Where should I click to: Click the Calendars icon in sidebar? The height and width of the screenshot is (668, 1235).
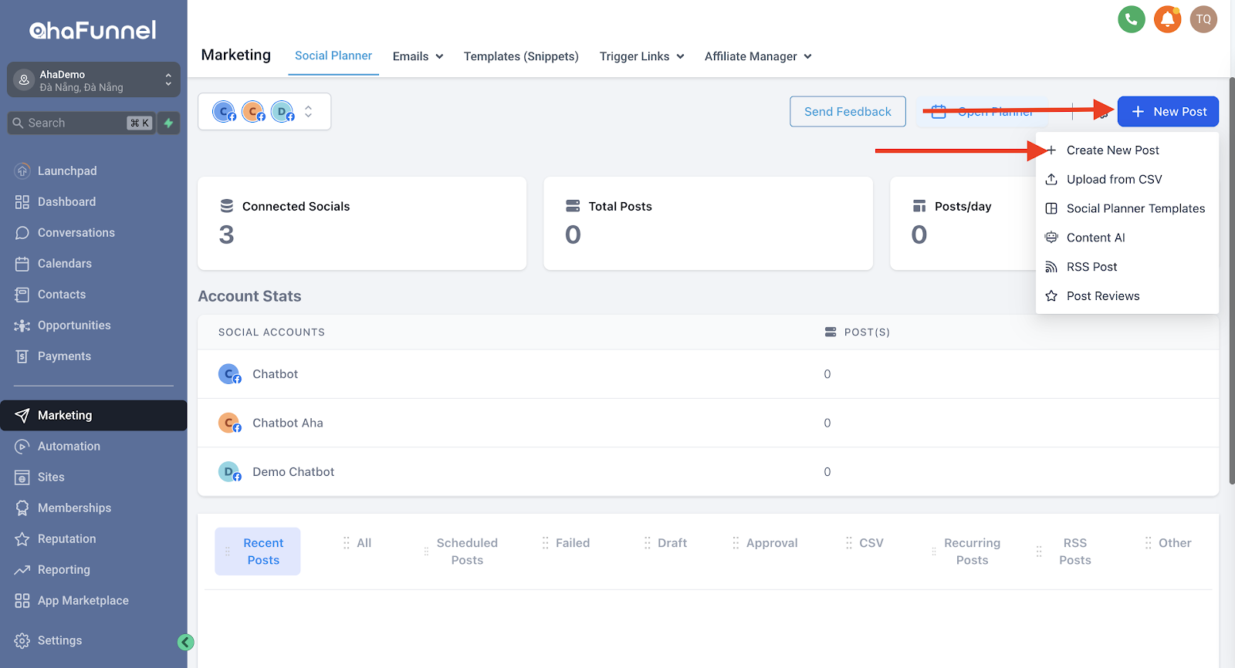pyautogui.click(x=22, y=263)
